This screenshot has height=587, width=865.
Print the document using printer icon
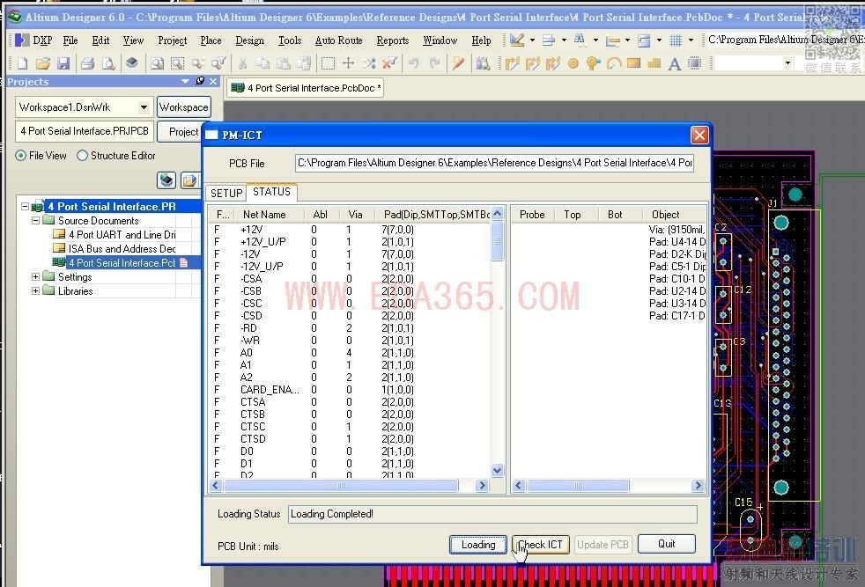pyautogui.click(x=87, y=63)
